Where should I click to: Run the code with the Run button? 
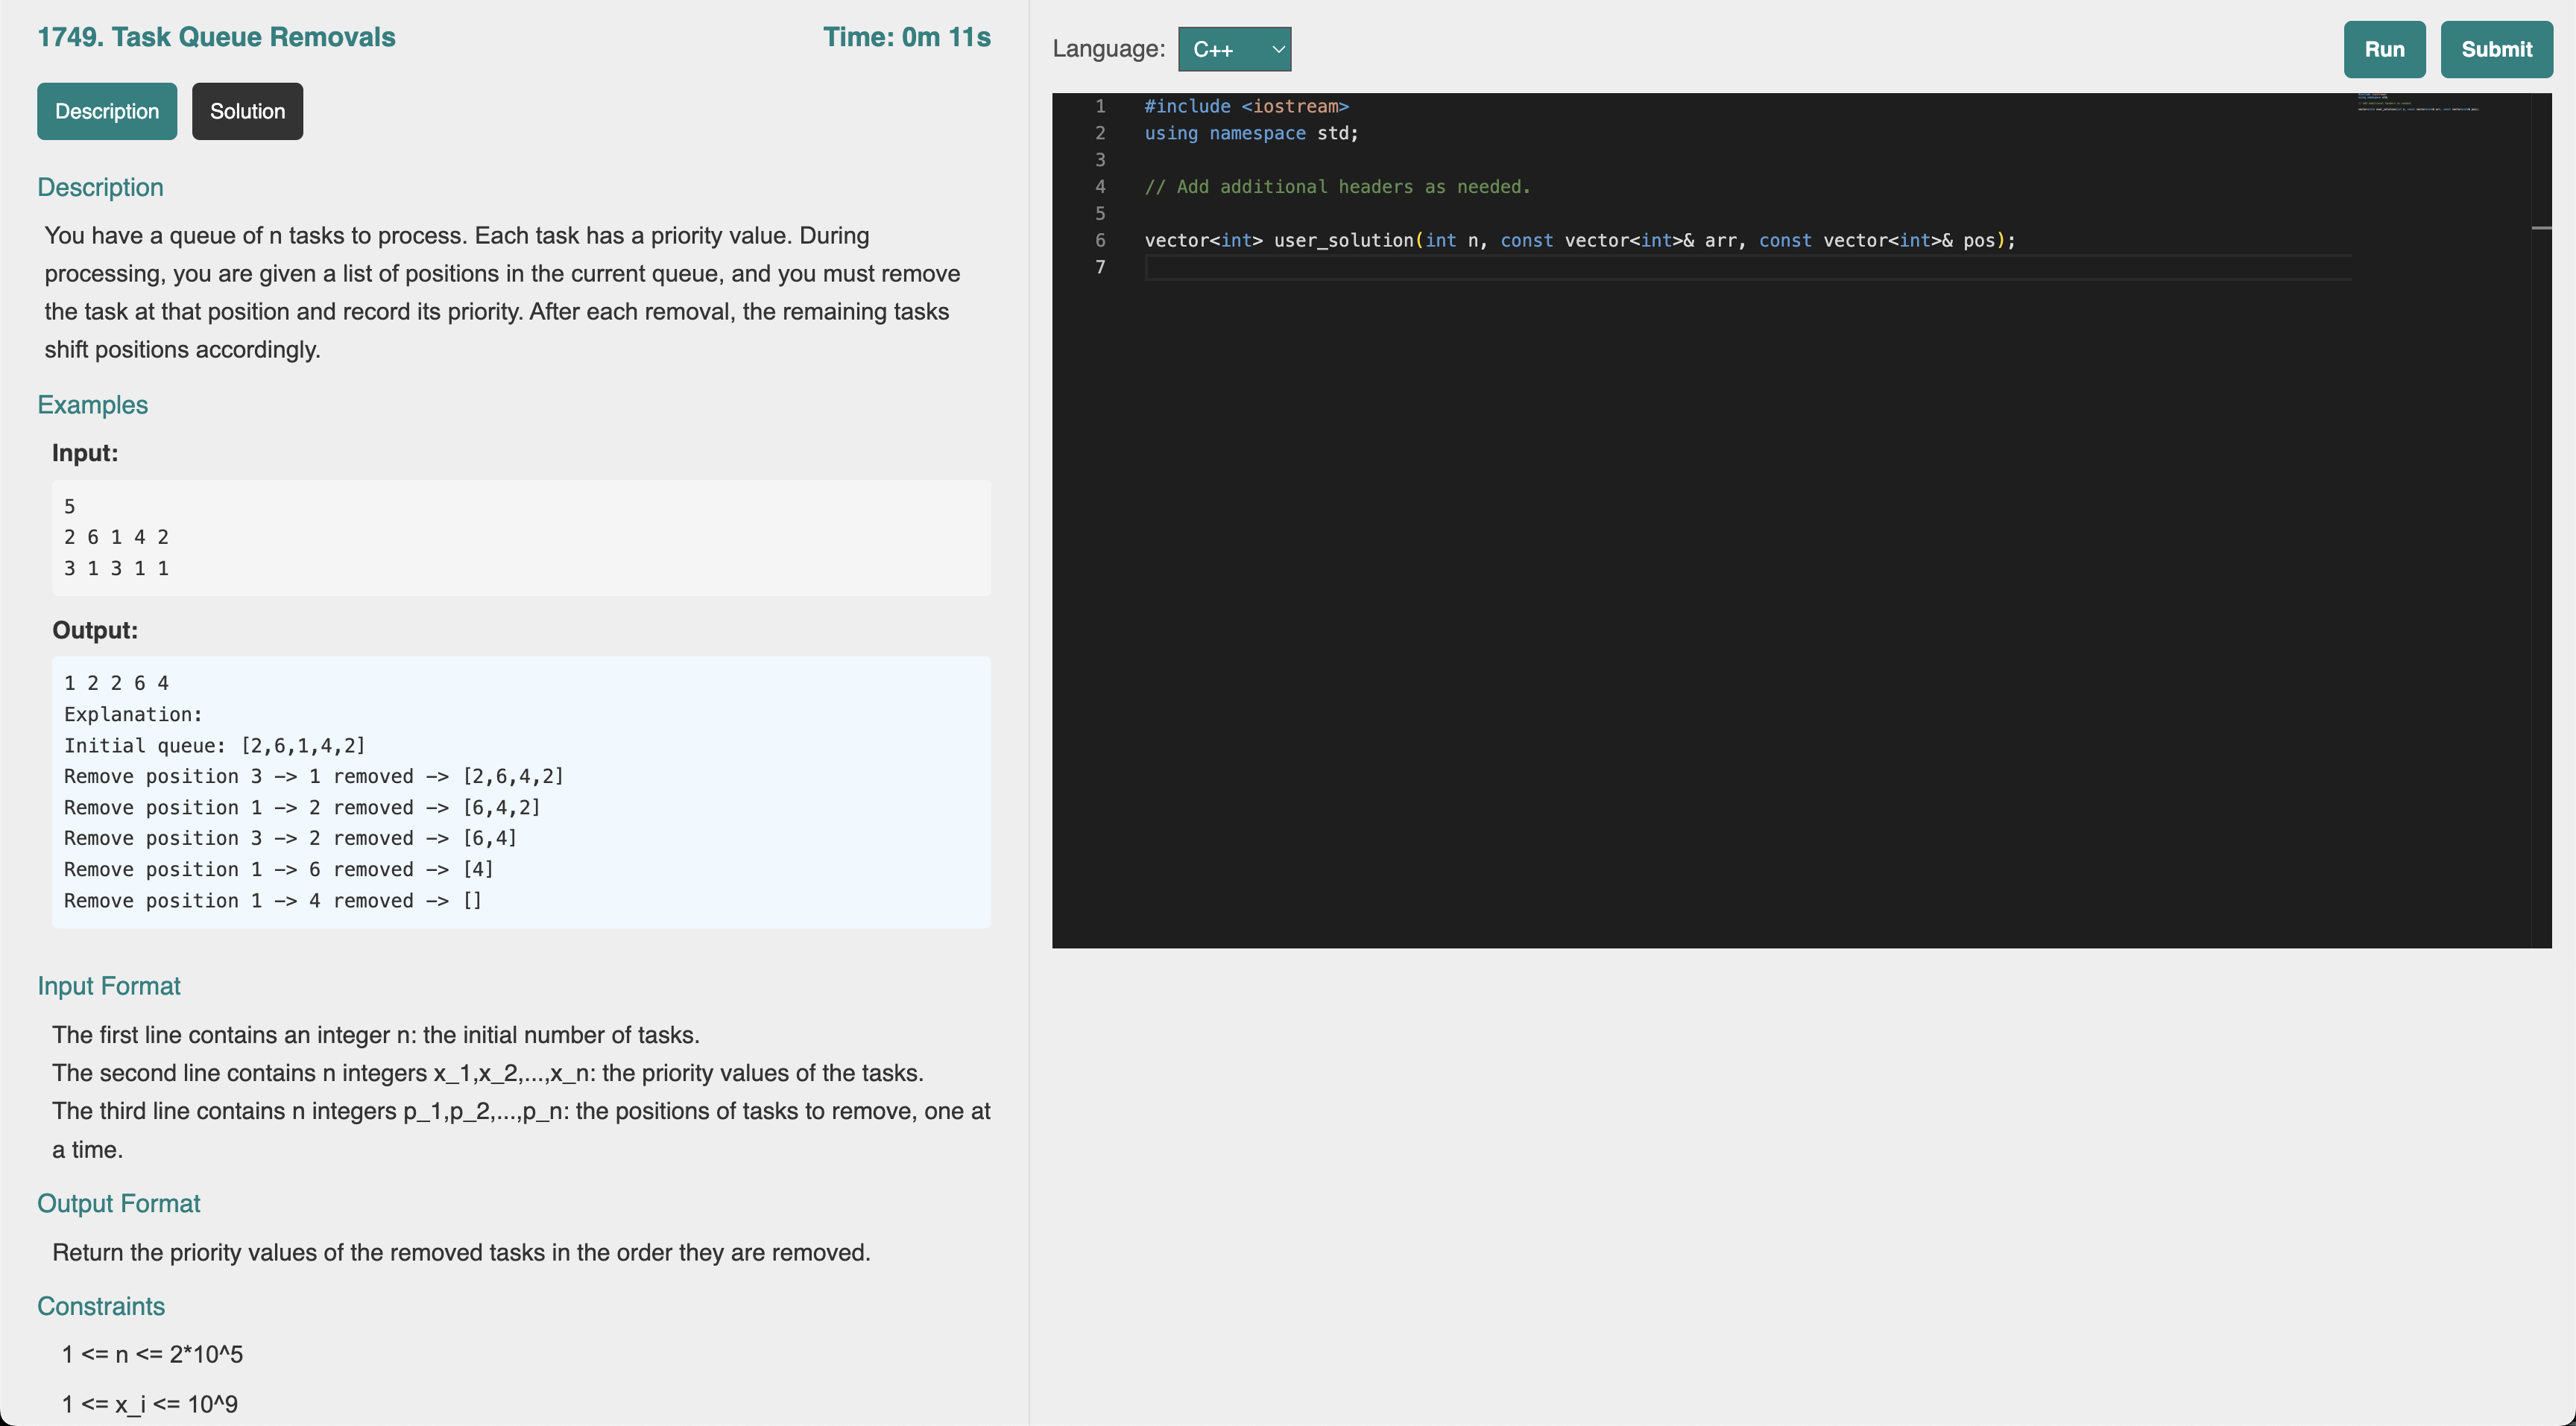pyautogui.click(x=2384, y=49)
